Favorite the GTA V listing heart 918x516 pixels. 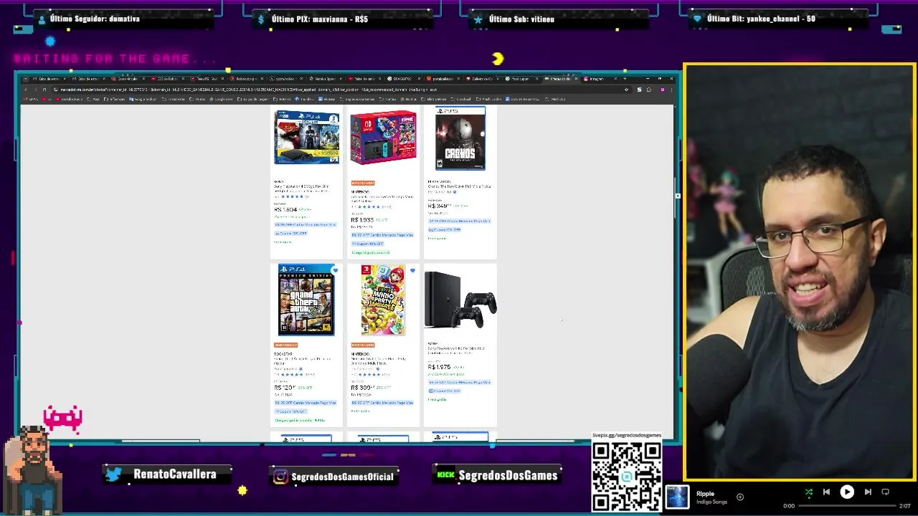(335, 271)
